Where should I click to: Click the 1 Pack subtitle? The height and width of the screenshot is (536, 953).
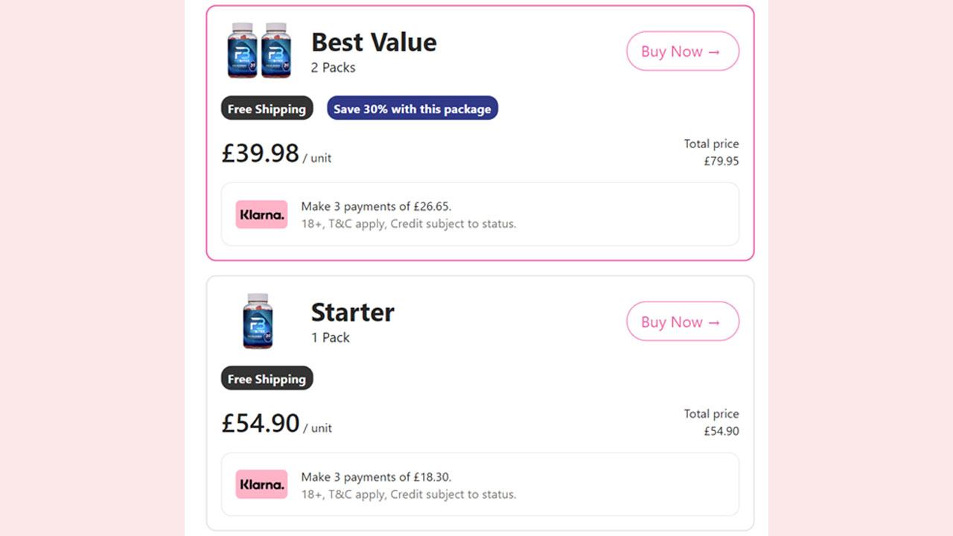click(x=330, y=337)
